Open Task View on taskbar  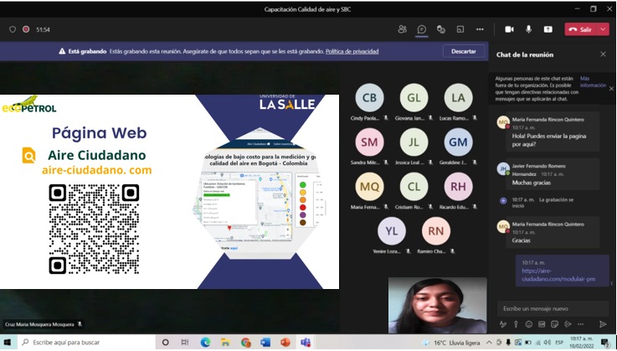(x=184, y=343)
